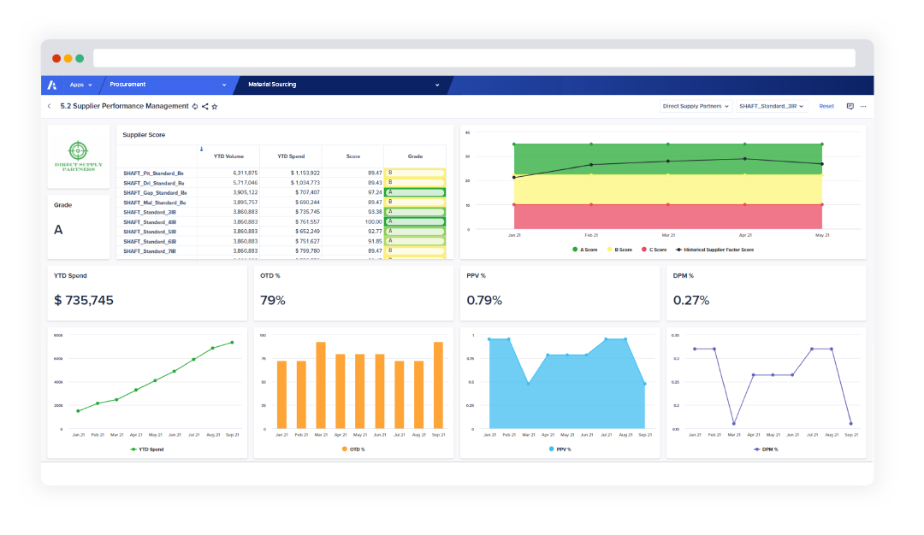This screenshot has height=535, width=924.
Task: Click the Reset link to clear filters
Action: click(x=826, y=106)
